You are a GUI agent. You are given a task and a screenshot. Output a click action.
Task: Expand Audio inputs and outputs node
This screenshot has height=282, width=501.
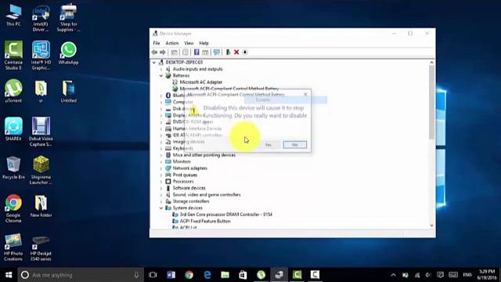tap(161, 69)
